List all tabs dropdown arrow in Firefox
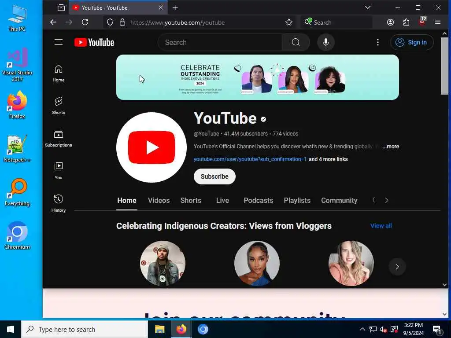 click(x=368, y=7)
